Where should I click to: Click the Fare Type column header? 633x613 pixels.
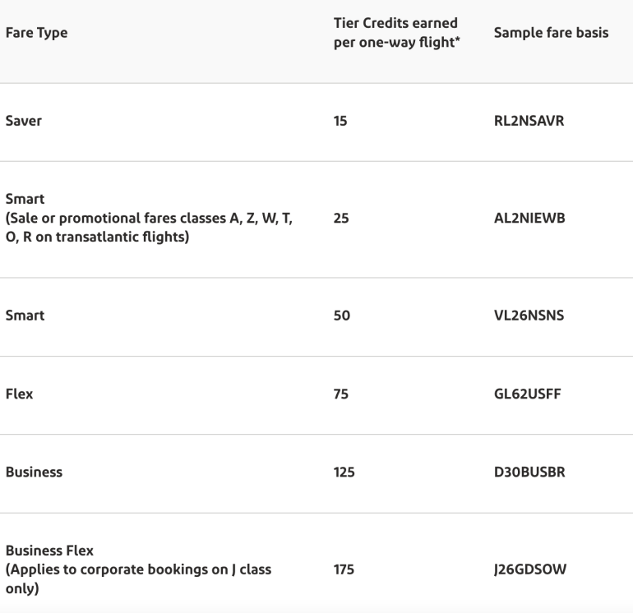pos(36,35)
